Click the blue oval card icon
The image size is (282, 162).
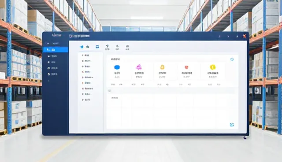click(x=117, y=67)
